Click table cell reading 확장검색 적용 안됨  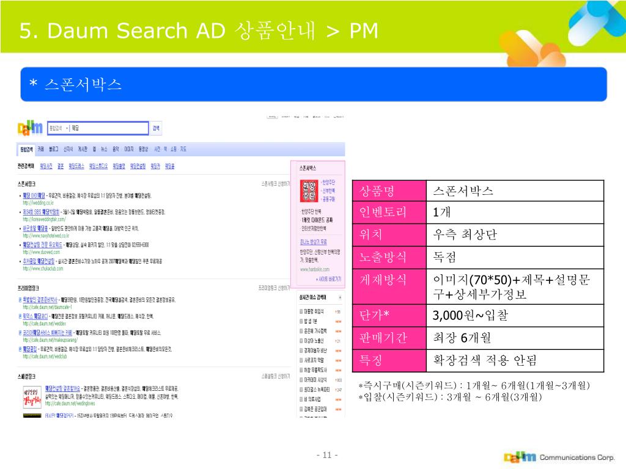coord(515,361)
